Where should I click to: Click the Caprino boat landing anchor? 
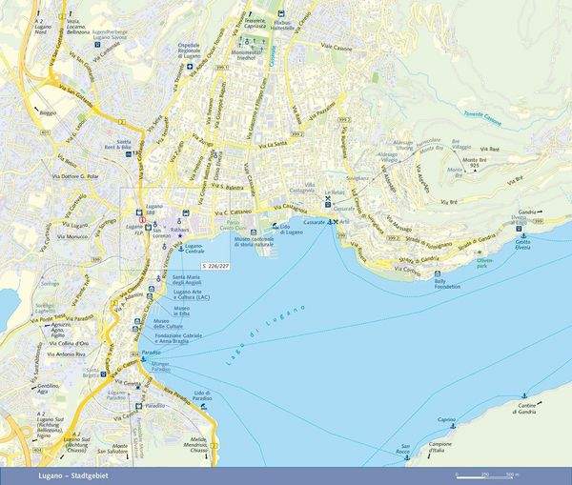tap(453, 426)
